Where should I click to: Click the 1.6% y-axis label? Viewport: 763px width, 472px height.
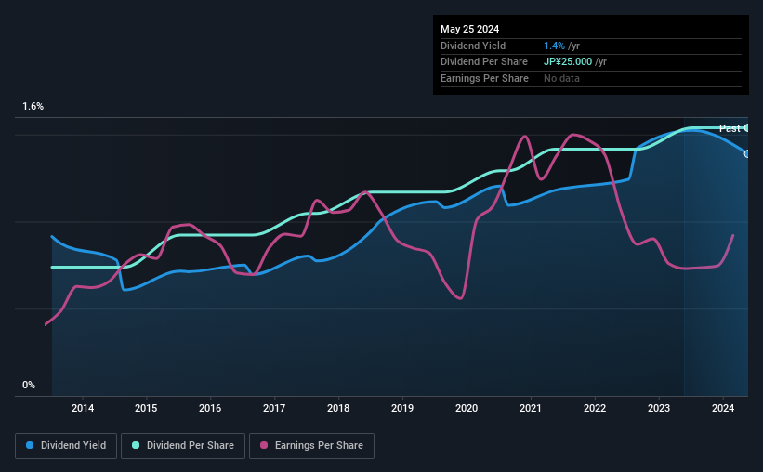coord(33,106)
